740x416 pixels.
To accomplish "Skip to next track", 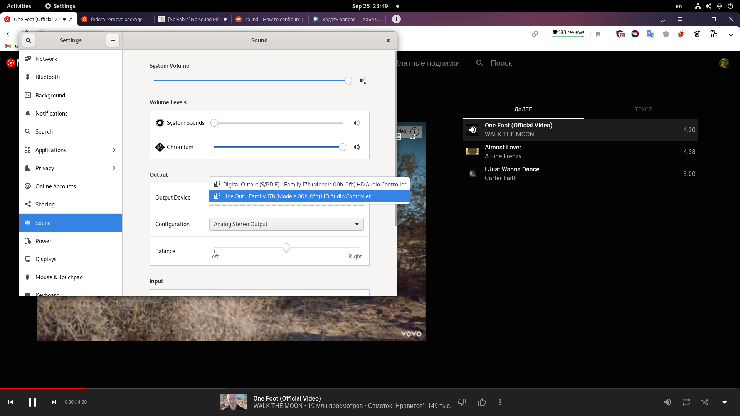I will (54, 402).
